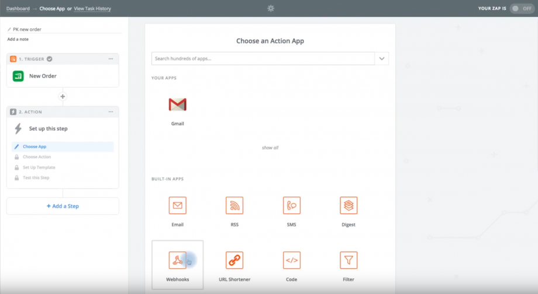Click the pencil icon beside PK new order

coord(9,29)
